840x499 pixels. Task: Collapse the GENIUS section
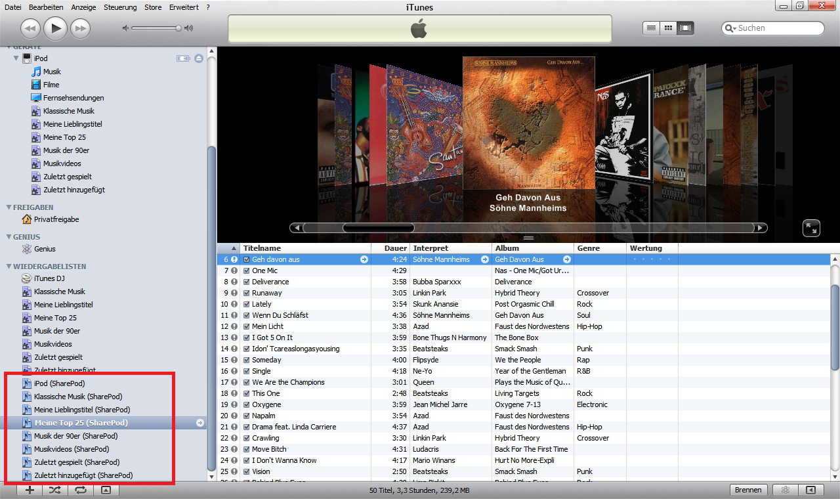pyautogui.click(x=9, y=237)
